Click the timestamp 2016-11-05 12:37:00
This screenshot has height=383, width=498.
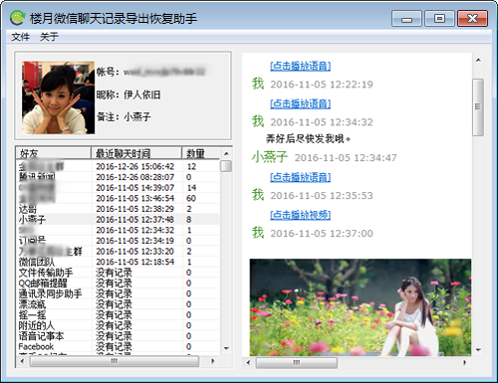click(x=322, y=234)
